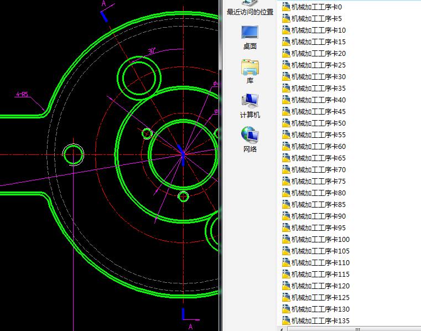Click the file name 机械加工工序卡110
Image resolution: width=421 pixels, height=331 pixels.
point(320,262)
